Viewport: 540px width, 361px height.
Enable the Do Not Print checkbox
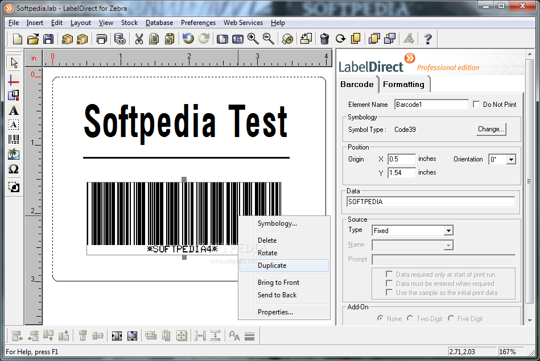tap(476, 104)
